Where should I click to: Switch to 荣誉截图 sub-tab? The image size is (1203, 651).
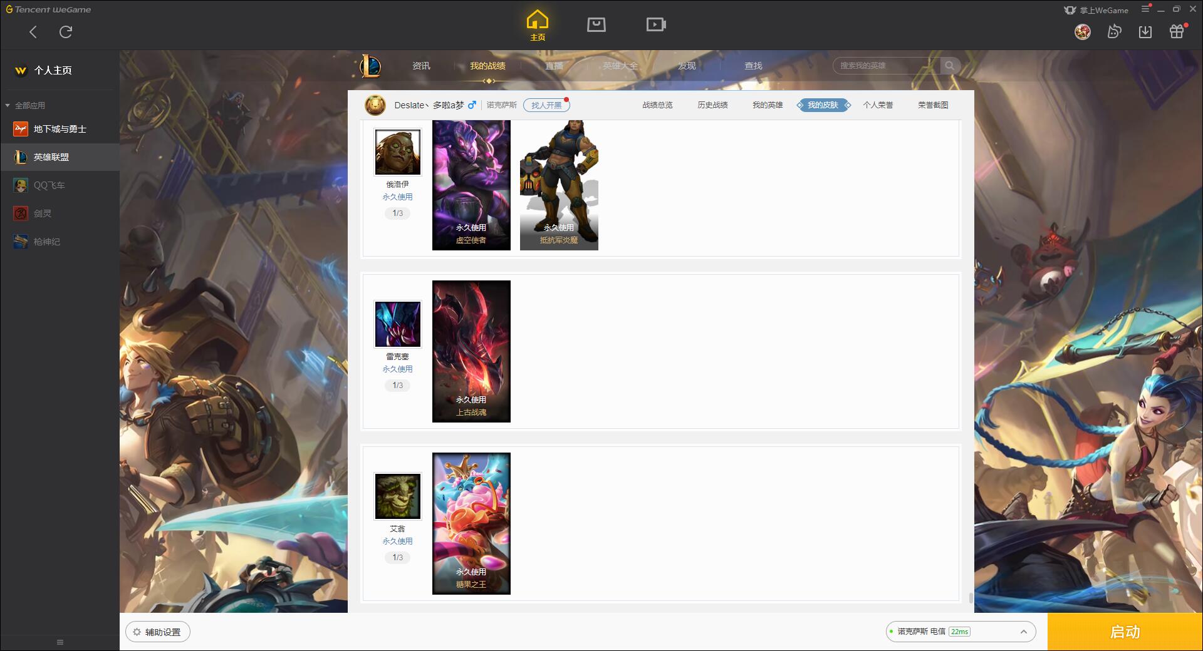click(933, 105)
